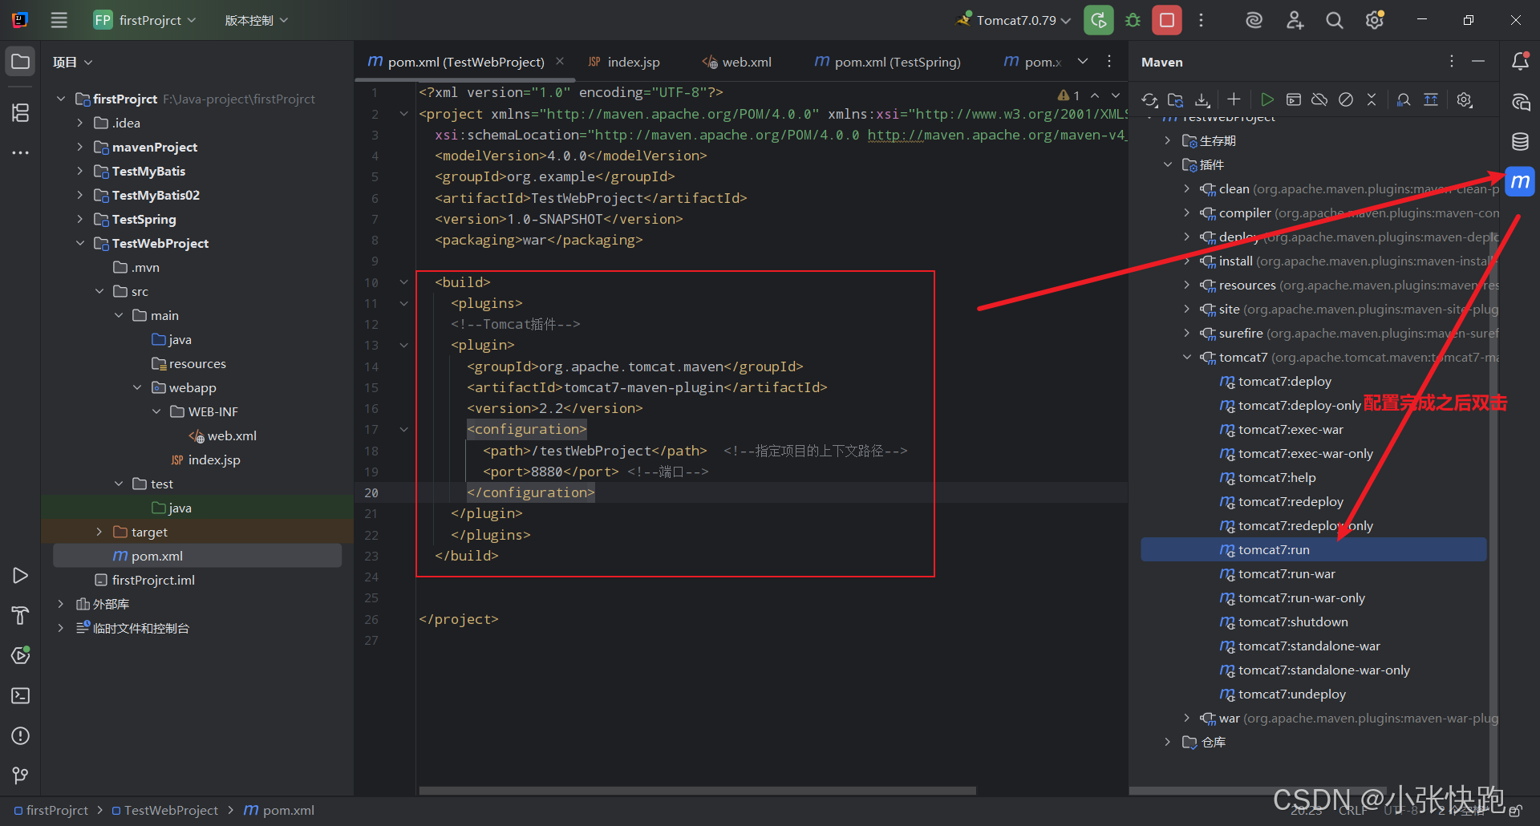
Task: Click firstProjrct breadcrumb in navigation bar
Action: (51, 810)
